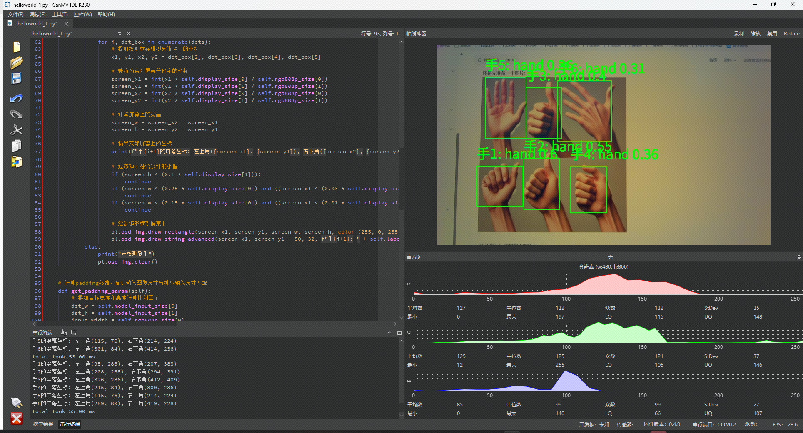The width and height of the screenshot is (803, 433).
Task: Click the editor vertical scroll down arrow
Action: [401, 317]
